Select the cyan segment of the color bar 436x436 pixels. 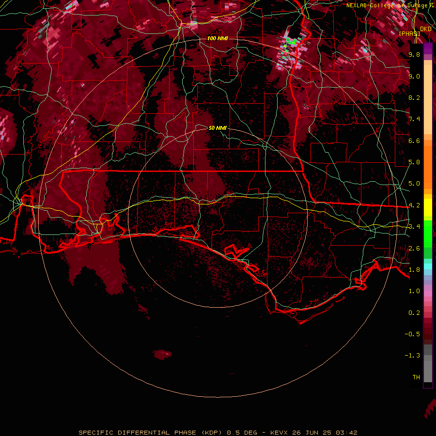point(428,266)
